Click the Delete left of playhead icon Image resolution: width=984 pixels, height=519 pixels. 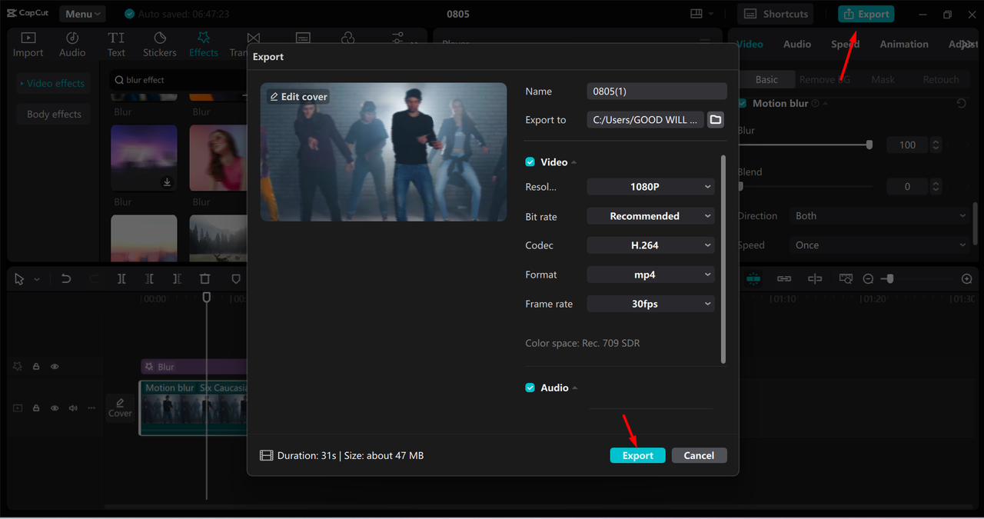[149, 279]
